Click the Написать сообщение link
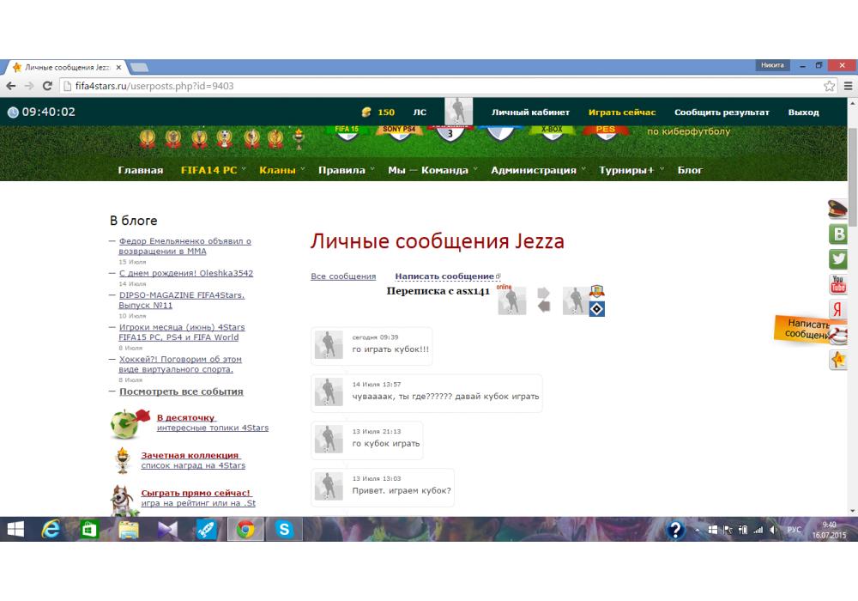858x601 pixels. point(444,276)
